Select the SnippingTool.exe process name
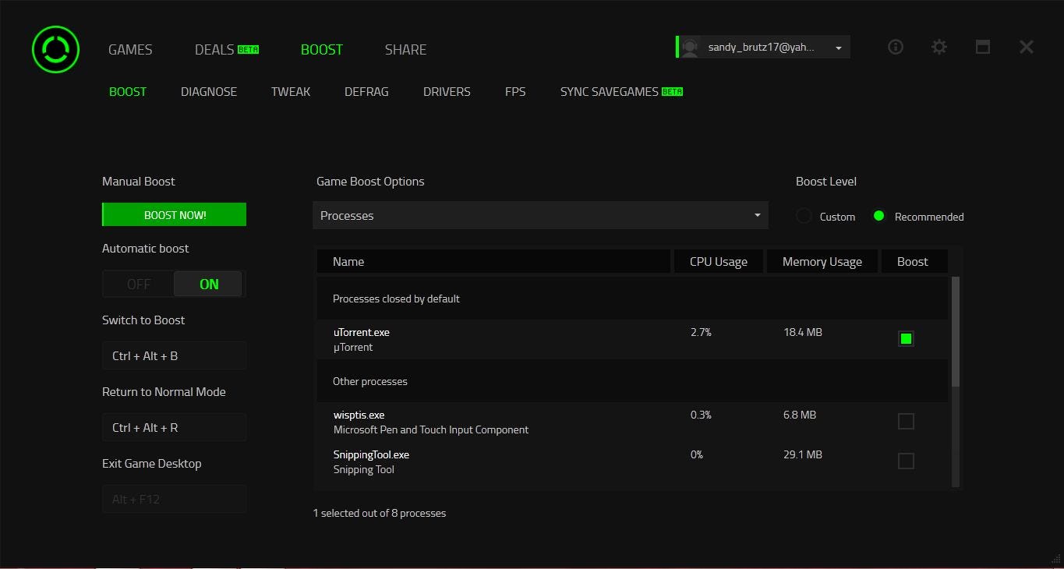1064x569 pixels. 371,454
